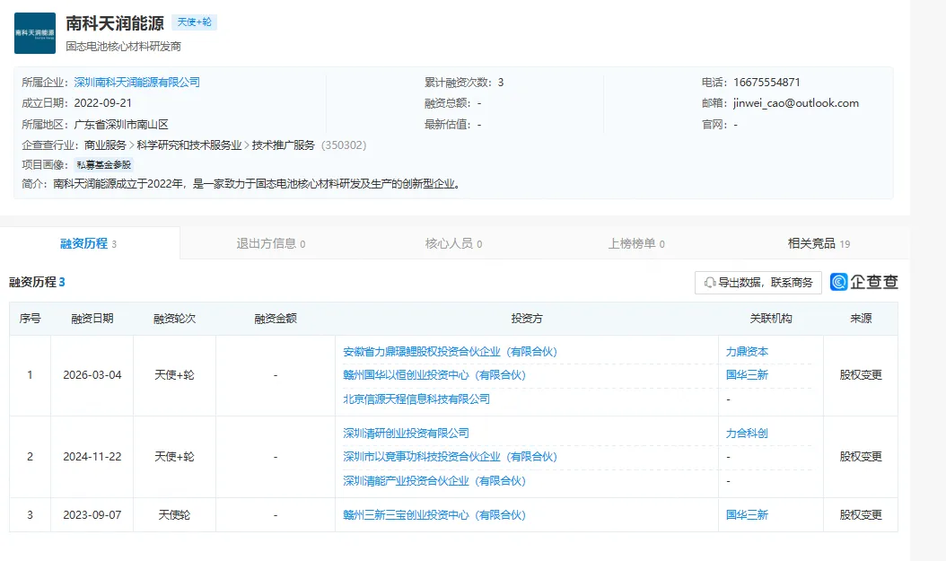
Task: Click the 融资历程 3 section heading
Action: pyautogui.click(x=37, y=282)
